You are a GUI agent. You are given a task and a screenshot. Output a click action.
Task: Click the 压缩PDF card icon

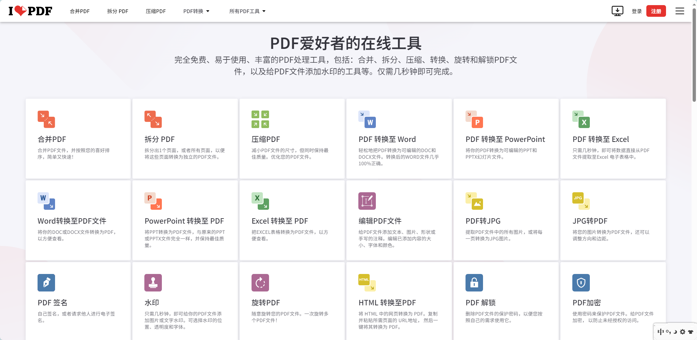260,119
